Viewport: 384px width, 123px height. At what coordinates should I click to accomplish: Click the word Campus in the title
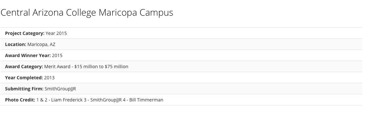coord(156,13)
